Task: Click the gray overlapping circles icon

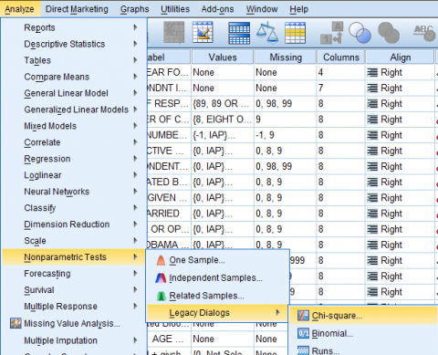Action: [x=389, y=32]
